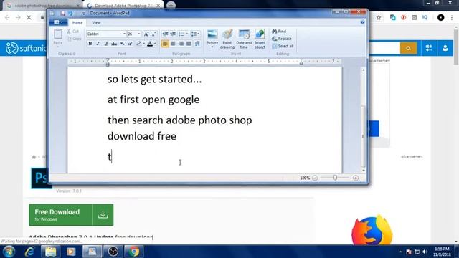Click the Free Download for Windows button
The height and width of the screenshot is (258, 459).
tap(71, 215)
